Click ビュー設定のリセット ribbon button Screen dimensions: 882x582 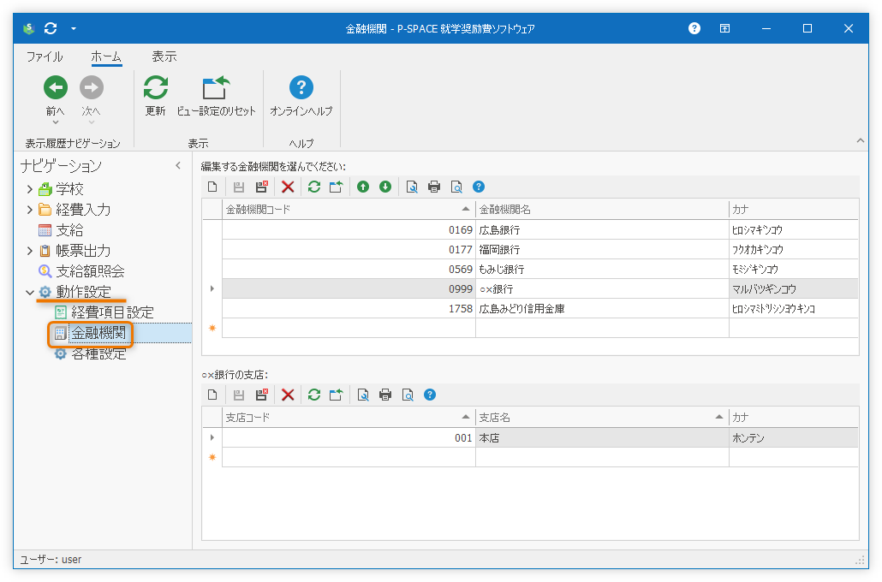(x=217, y=96)
